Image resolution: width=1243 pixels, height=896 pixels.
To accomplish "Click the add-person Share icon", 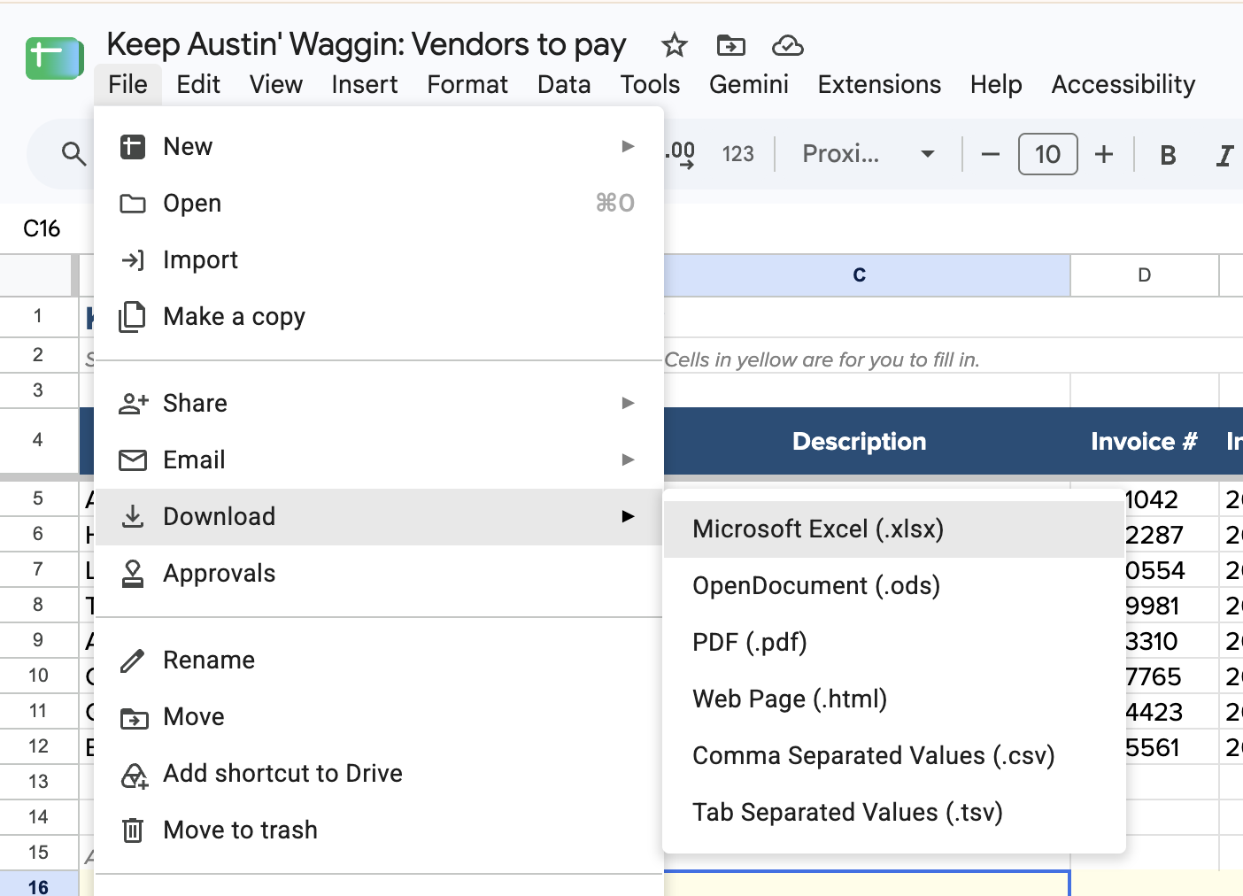I will (x=133, y=404).
